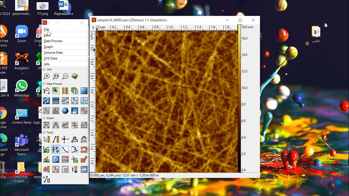Click the blue sphere icon
The image size is (349, 196).
coord(65,111)
